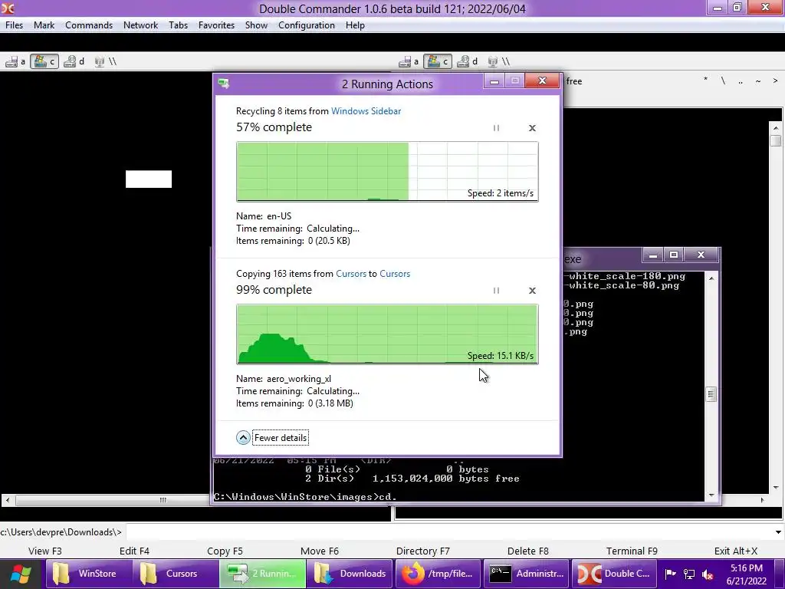The image size is (785, 589).
Task: Click the Move F6 button
Action: 320,551
